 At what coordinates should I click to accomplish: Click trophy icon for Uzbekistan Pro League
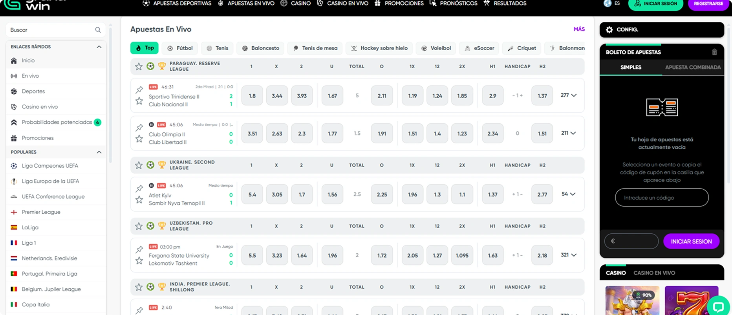click(x=162, y=226)
